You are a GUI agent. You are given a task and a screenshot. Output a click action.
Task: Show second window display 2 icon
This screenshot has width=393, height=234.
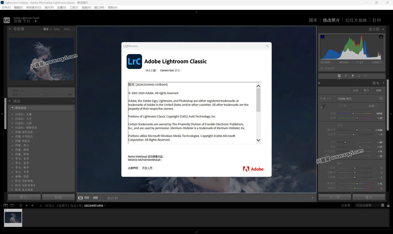12,206
